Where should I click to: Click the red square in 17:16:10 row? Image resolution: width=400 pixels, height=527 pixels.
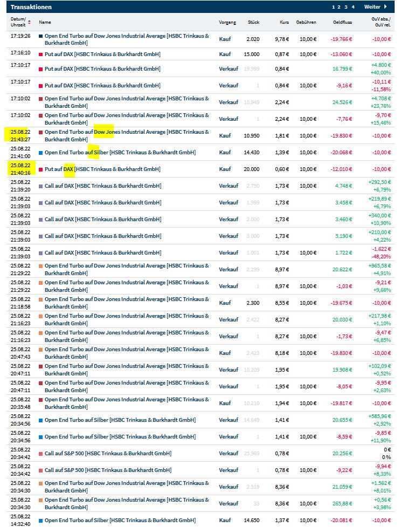point(40,54)
